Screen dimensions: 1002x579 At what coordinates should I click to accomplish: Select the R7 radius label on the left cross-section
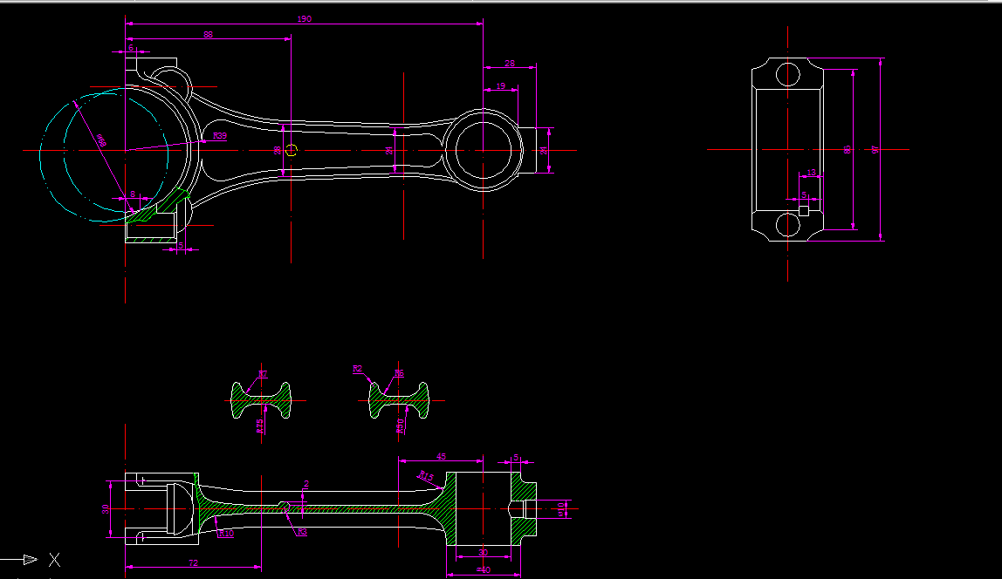[x=263, y=373]
